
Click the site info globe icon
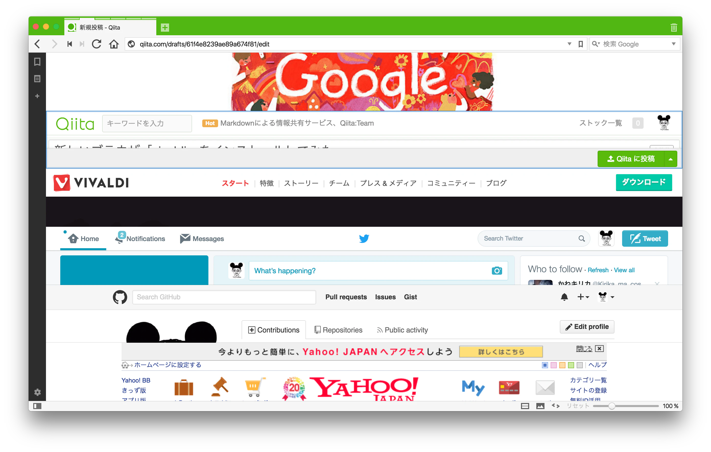click(x=131, y=44)
